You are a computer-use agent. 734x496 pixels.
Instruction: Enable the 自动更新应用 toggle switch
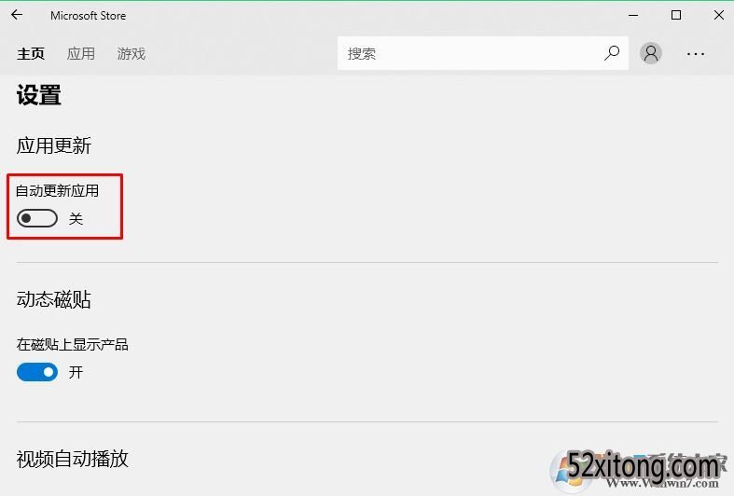[x=37, y=218]
